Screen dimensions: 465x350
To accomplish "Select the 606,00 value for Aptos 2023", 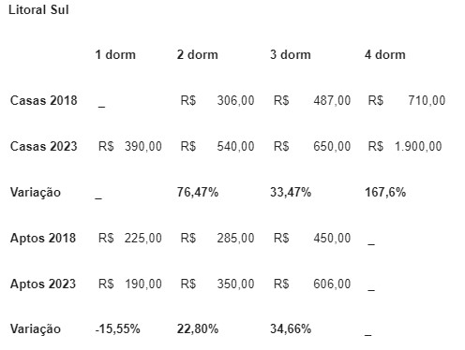I will [x=332, y=284].
